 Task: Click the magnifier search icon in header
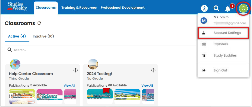216,8
